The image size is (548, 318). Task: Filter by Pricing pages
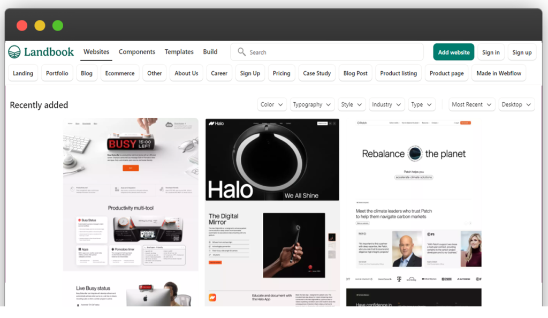281,73
